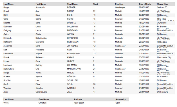Click Gotham FC club cell
The image size is (177, 107).
tap(162, 7)
